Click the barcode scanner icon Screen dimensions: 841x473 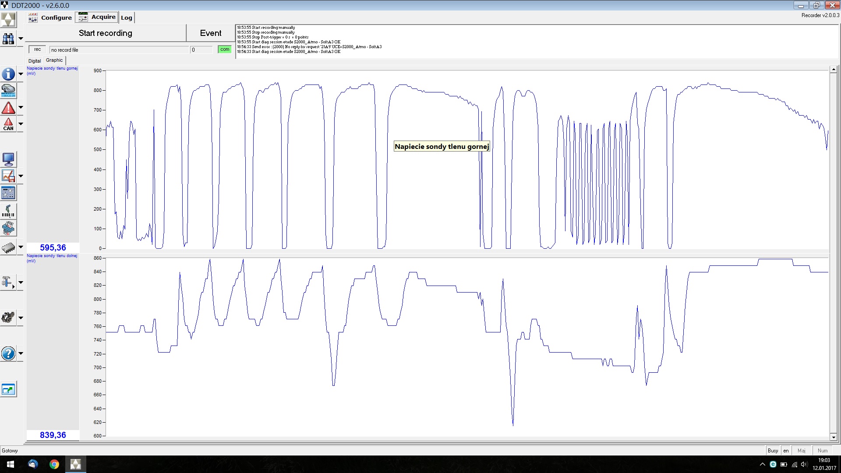coord(8,211)
